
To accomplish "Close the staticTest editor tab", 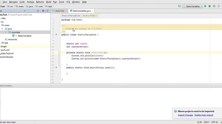I will (x=66, y=11).
